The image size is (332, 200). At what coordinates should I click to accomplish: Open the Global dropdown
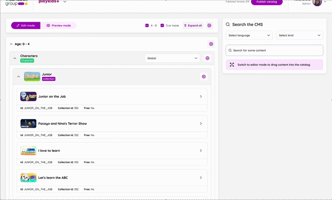(x=172, y=58)
